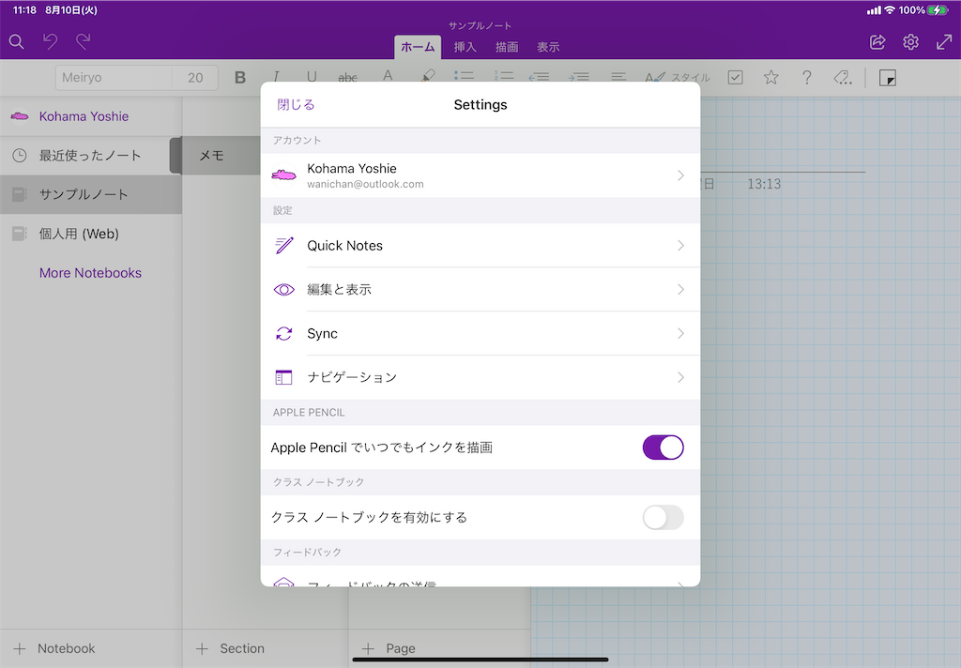The height and width of the screenshot is (668, 961).
Task: Click the redo arrow icon
Action: click(84, 41)
